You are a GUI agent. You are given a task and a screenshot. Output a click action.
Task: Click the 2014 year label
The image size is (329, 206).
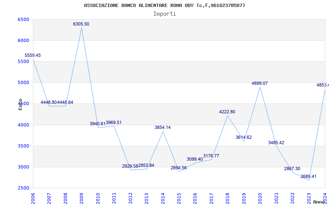[x=163, y=198]
